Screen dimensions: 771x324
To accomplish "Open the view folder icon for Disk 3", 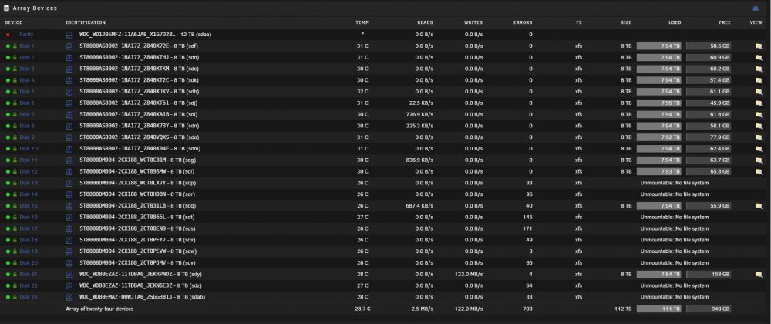I will (x=759, y=69).
